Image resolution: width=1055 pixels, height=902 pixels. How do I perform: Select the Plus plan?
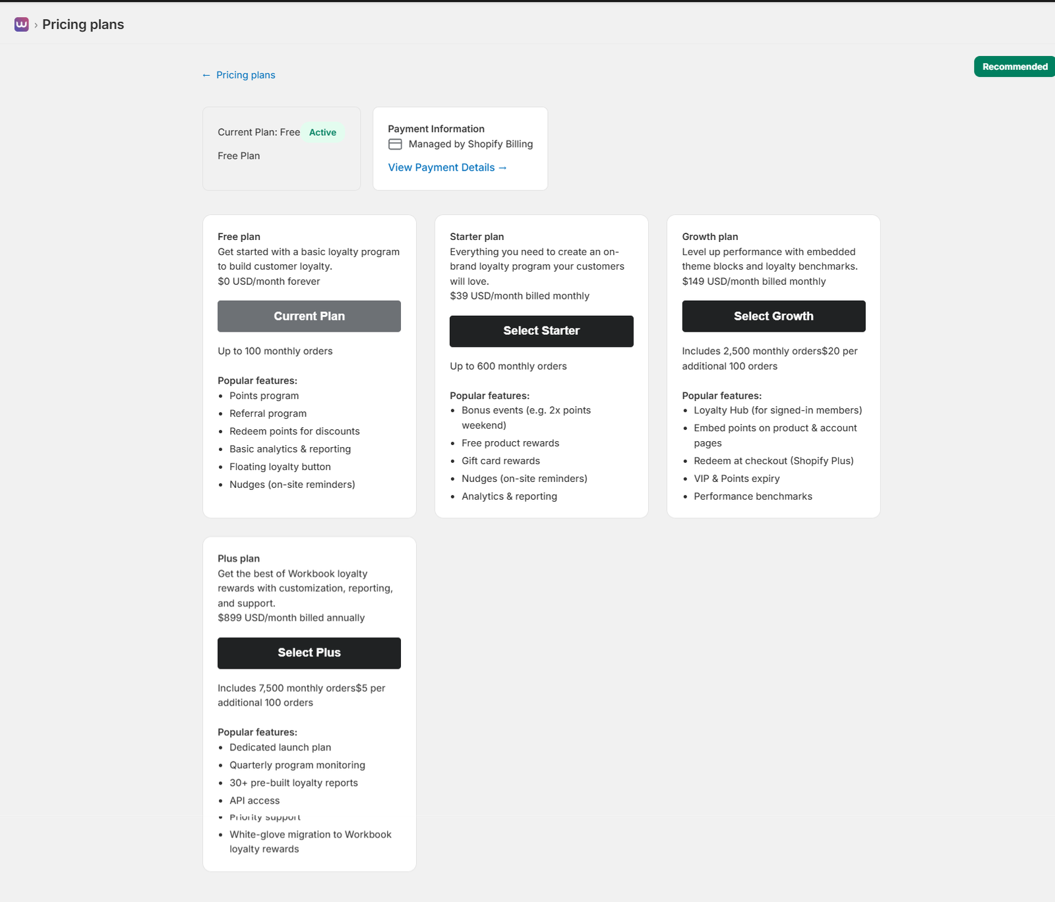309,653
